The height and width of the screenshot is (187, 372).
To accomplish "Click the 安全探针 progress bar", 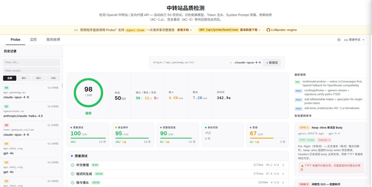I will pos(133,138).
